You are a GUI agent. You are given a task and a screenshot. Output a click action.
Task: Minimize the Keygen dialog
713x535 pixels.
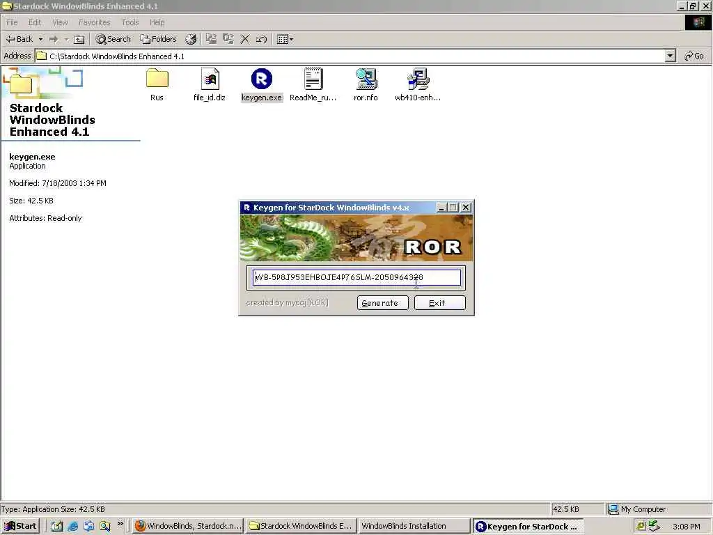click(x=441, y=208)
